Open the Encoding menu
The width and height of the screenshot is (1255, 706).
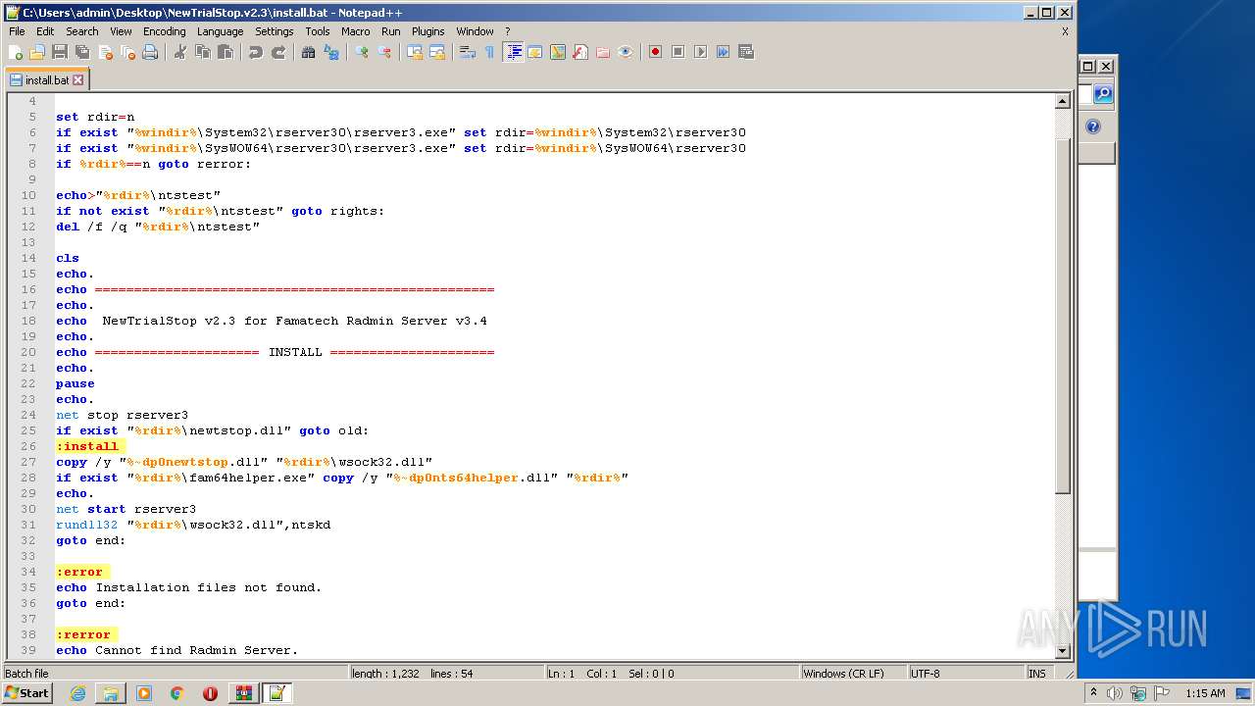pyautogui.click(x=164, y=31)
